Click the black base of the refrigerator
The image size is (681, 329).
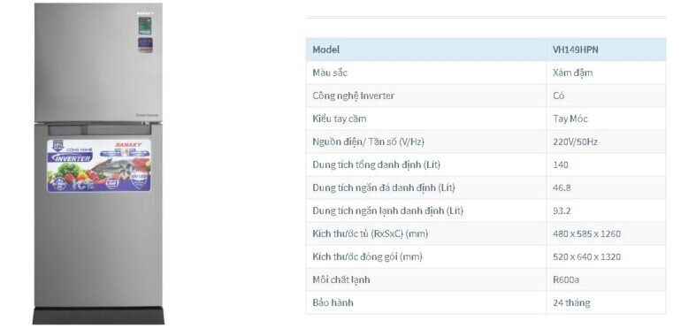pyautogui.click(x=98, y=316)
